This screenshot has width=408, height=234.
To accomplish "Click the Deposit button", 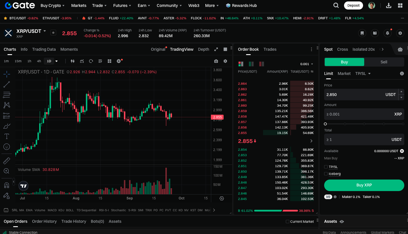I will [354, 5].
